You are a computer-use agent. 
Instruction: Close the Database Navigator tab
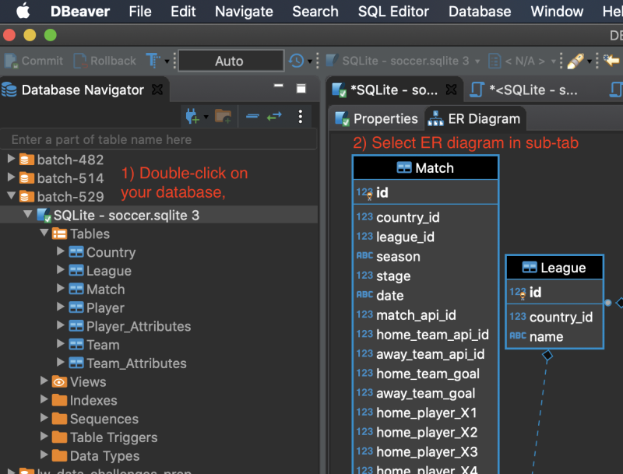[x=157, y=90]
